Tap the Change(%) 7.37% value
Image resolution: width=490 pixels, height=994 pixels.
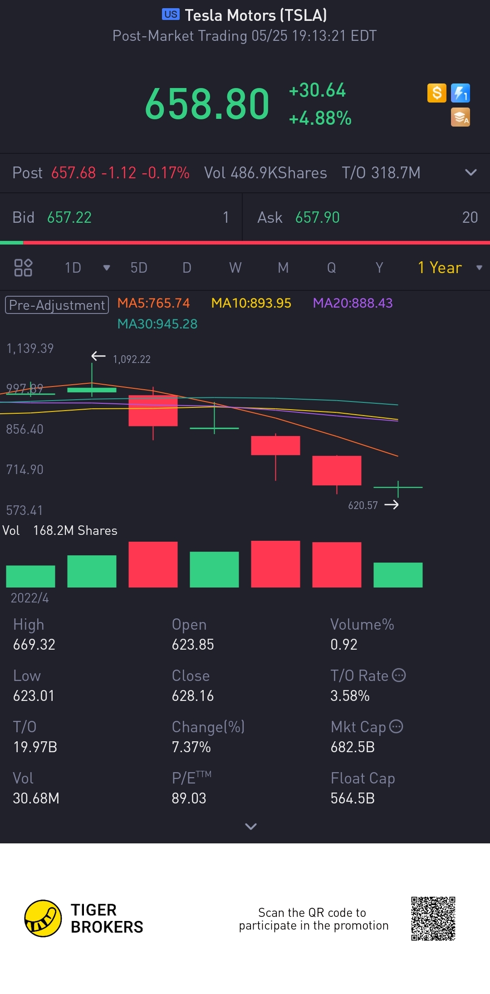click(x=191, y=747)
